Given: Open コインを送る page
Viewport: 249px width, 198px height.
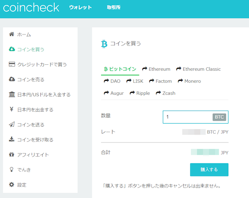Looking at the screenshot, I should (31, 125).
